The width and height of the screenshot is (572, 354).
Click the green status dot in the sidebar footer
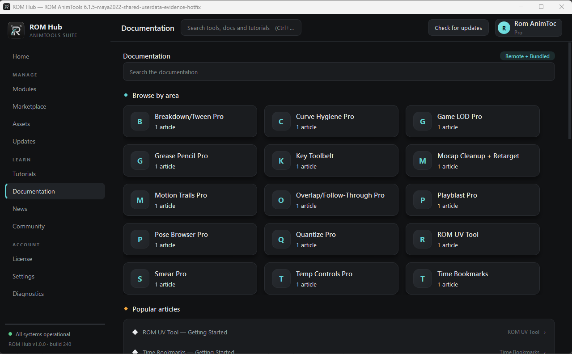click(10, 334)
